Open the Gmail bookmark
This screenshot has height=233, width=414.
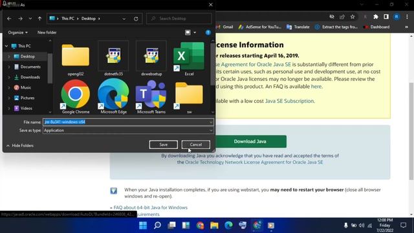click(224, 27)
